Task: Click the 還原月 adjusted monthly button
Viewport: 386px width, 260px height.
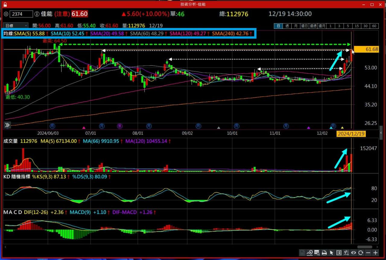Action: pyautogui.click(x=322, y=26)
